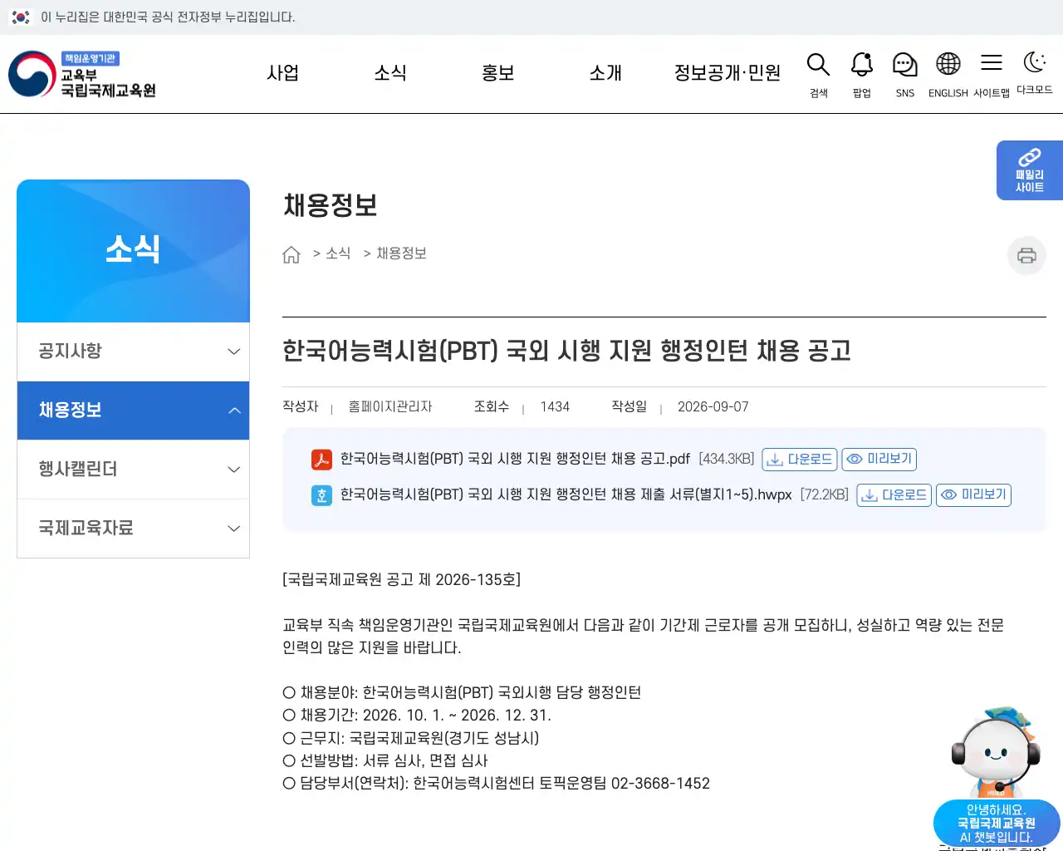Click the 채용정보 page heading
This screenshot has width=1063, height=851.
[x=331, y=205]
